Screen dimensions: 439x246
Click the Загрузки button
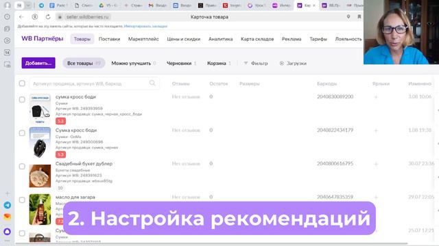293,64
